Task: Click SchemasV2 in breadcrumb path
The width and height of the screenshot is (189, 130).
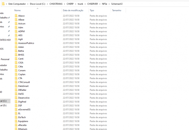Action: pyautogui.click(x=117, y=4)
